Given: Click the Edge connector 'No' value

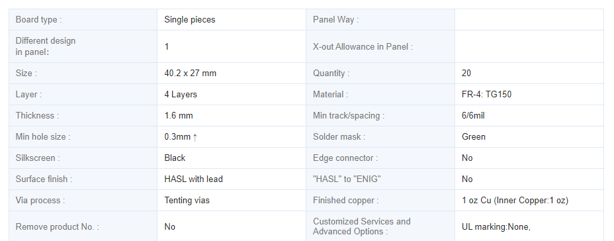Looking at the screenshot, I should point(467,158).
